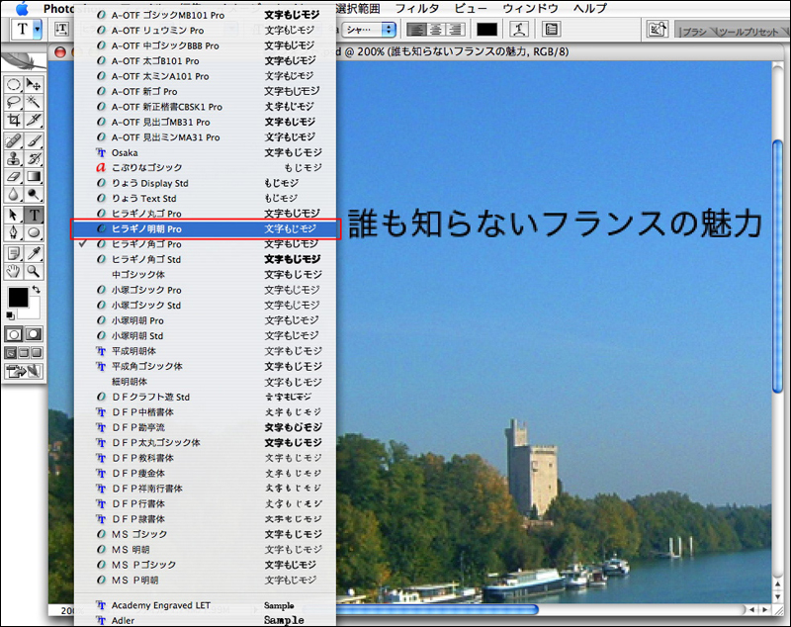The height and width of the screenshot is (627, 791).
Task: Click the black text color swatch
Action: [486, 29]
